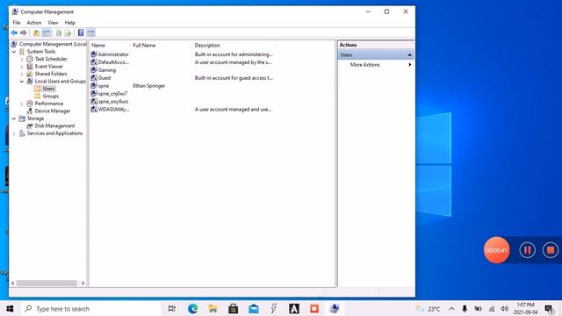
Task: Launch Microsoft Edge from the taskbar
Action: point(192,308)
